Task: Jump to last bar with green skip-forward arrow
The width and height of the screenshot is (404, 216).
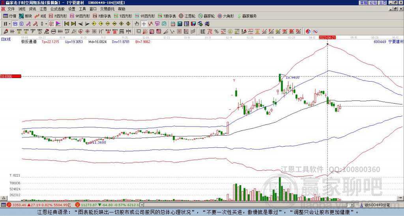Action: tap(73, 24)
